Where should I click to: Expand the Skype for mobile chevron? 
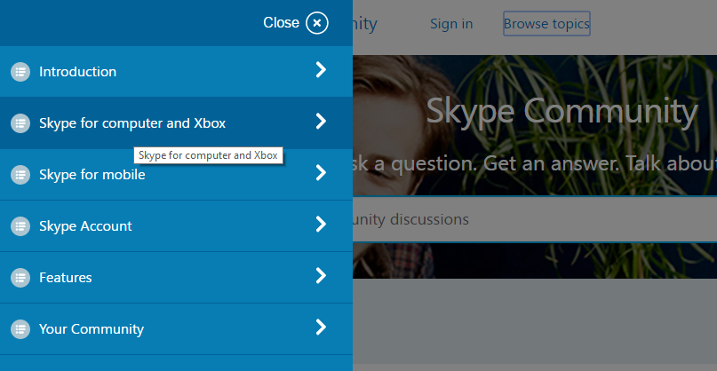pos(321,173)
